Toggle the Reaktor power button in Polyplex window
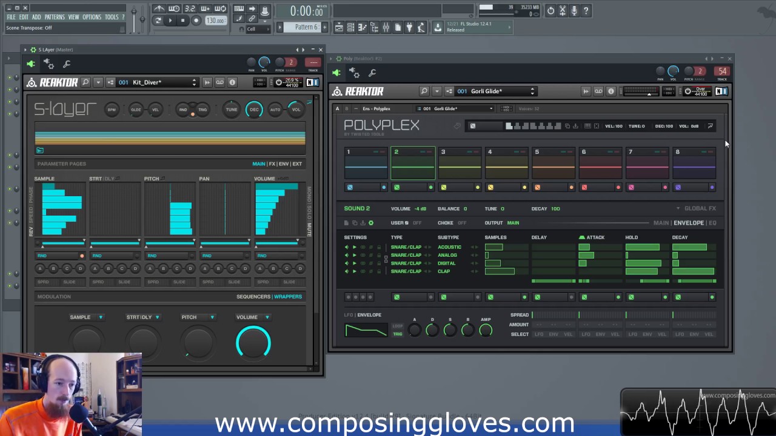776x436 pixels. pyautogui.click(x=687, y=91)
